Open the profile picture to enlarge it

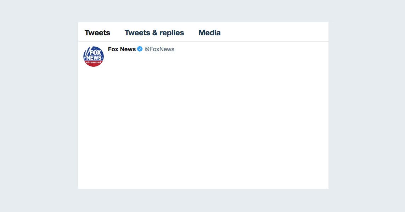coord(93,57)
